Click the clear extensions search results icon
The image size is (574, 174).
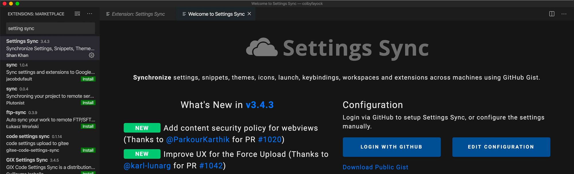[77, 14]
